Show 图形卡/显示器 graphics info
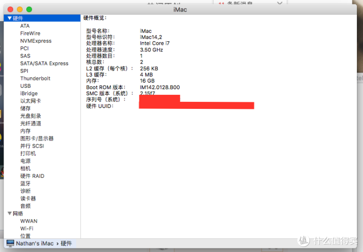The height and width of the screenshot is (252, 363). click(37, 139)
